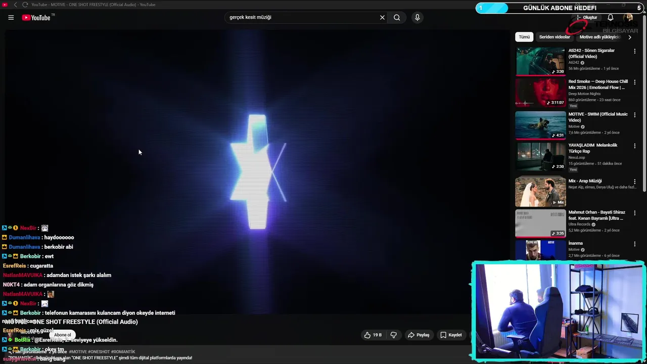Open options for 'Mahmut Orhan - Bayati Shiraz'
Viewport: 647px width, 364px height.
[x=635, y=213]
